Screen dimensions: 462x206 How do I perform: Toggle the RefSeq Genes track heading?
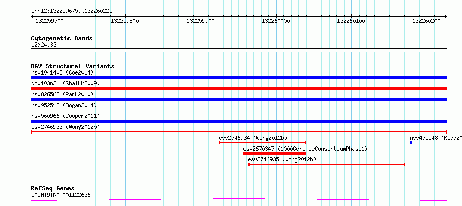(52, 188)
